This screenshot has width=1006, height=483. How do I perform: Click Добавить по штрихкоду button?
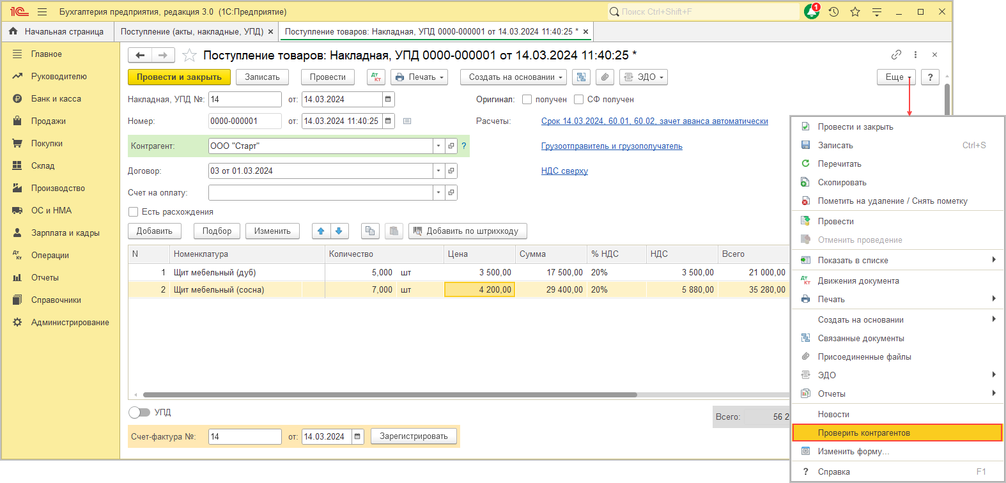click(468, 231)
